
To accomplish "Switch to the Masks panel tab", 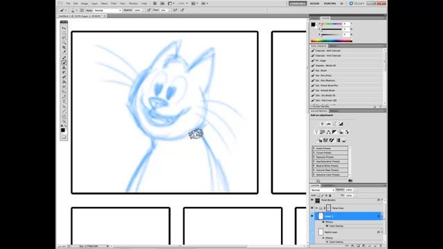I will tap(334, 111).
